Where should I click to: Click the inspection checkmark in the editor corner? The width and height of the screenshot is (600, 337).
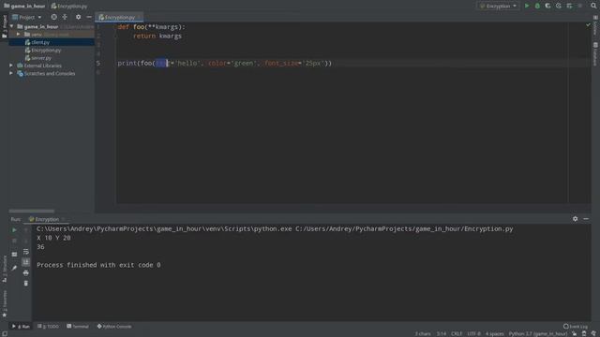(588, 25)
